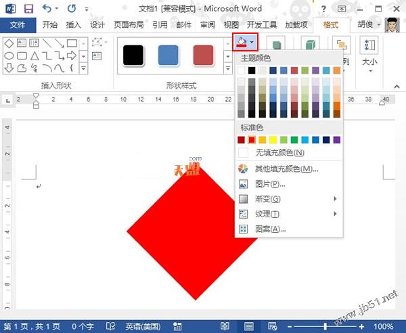Pick the right block arrow shape
The width and height of the screenshot is (406, 333).
[x=72, y=56]
